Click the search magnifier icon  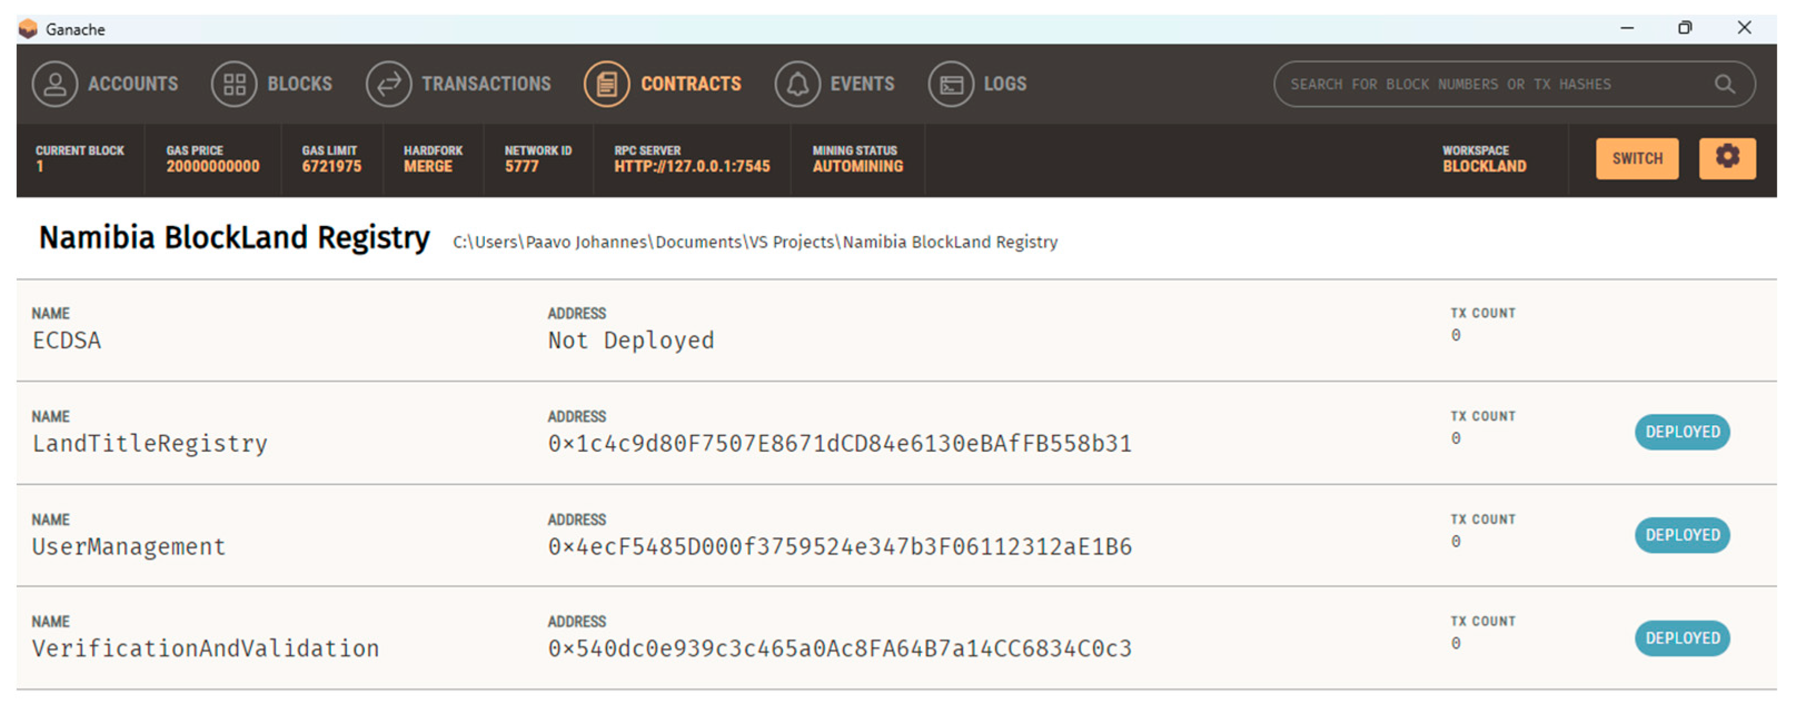coord(1725,84)
